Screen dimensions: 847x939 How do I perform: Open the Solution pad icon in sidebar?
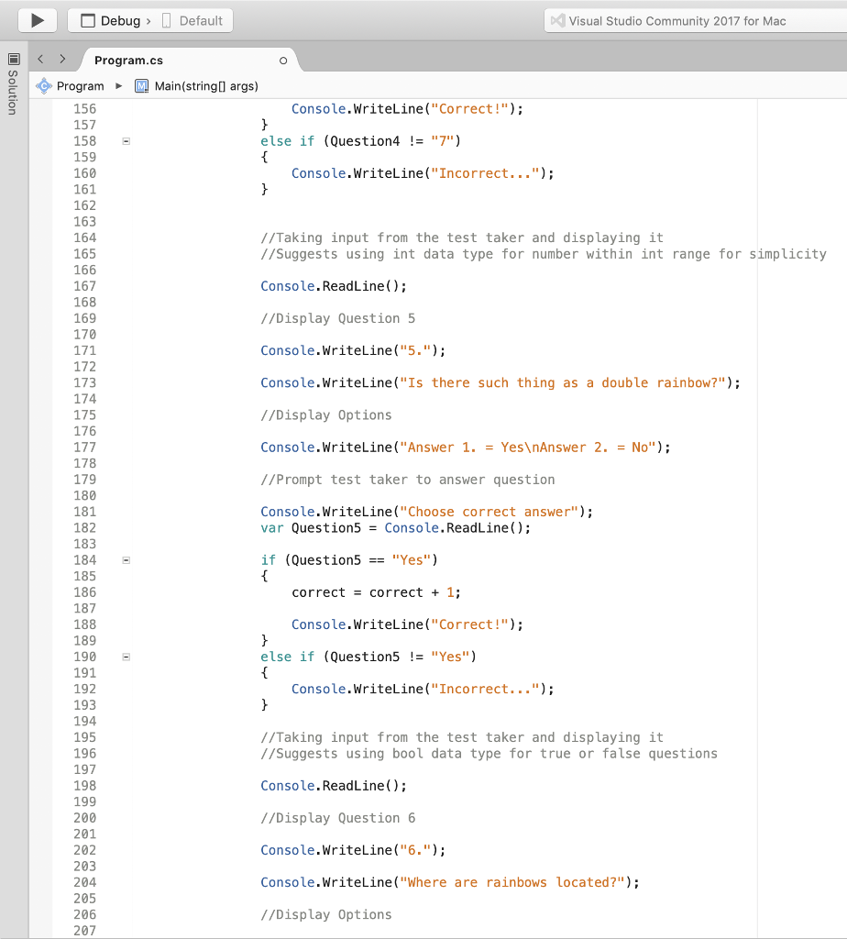pyautogui.click(x=13, y=61)
